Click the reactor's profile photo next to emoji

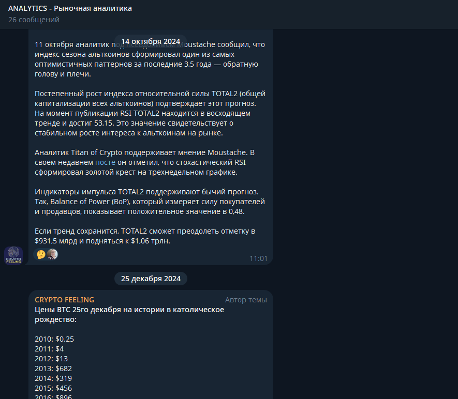52,254
